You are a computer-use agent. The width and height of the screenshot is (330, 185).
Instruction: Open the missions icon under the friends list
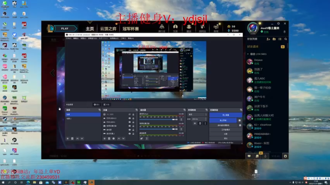(x=257, y=156)
